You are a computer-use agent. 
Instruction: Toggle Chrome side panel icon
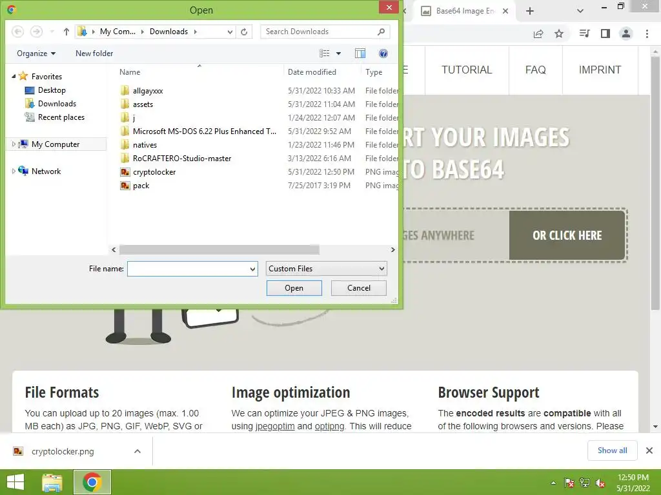tap(605, 34)
